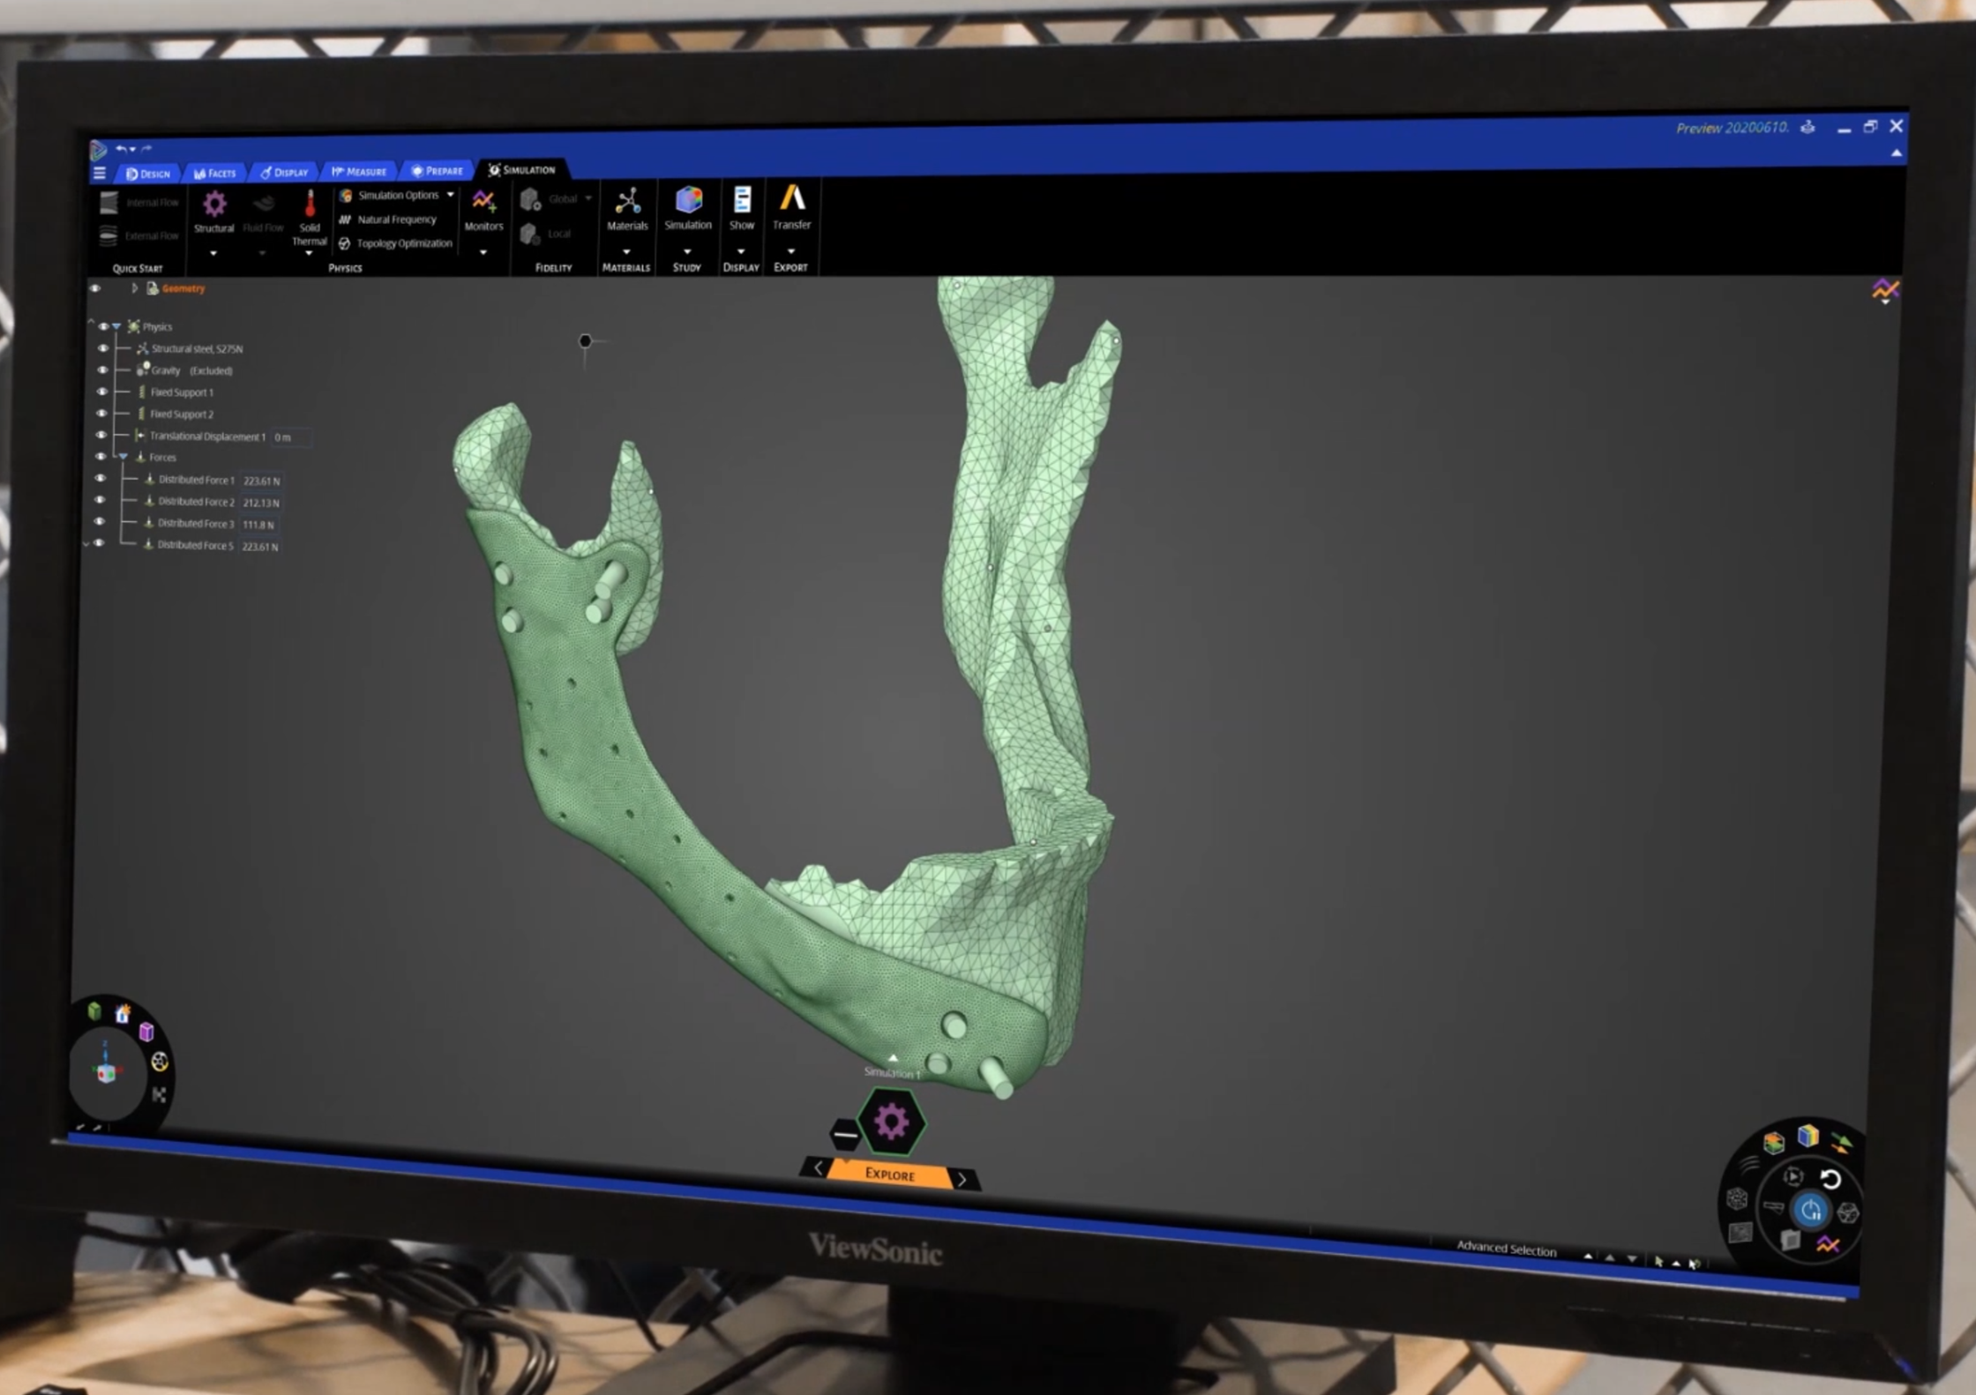Click the purple gear Simulation 1 hexagon
Image resolution: width=1976 pixels, height=1395 pixels.
coord(891,1122)
